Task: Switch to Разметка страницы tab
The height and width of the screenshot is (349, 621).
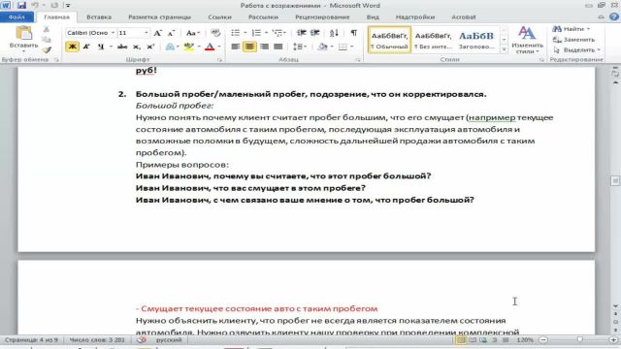Action: coord(159,17)
